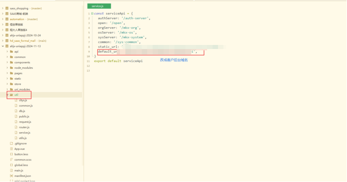Click the db.js file icon
This screenshot has width=347, height=182.
click(x=16, y=111)
